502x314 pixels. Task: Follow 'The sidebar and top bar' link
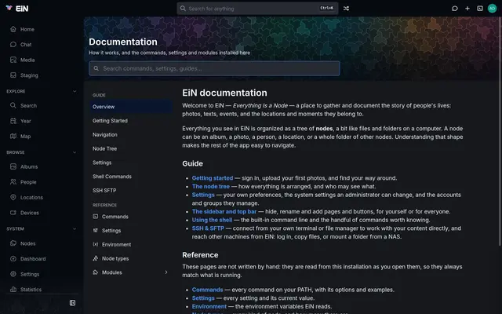[224, 211]
